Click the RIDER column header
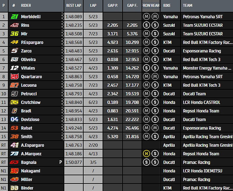This screenshot has height=191, width=233. (x=26, y=6)
